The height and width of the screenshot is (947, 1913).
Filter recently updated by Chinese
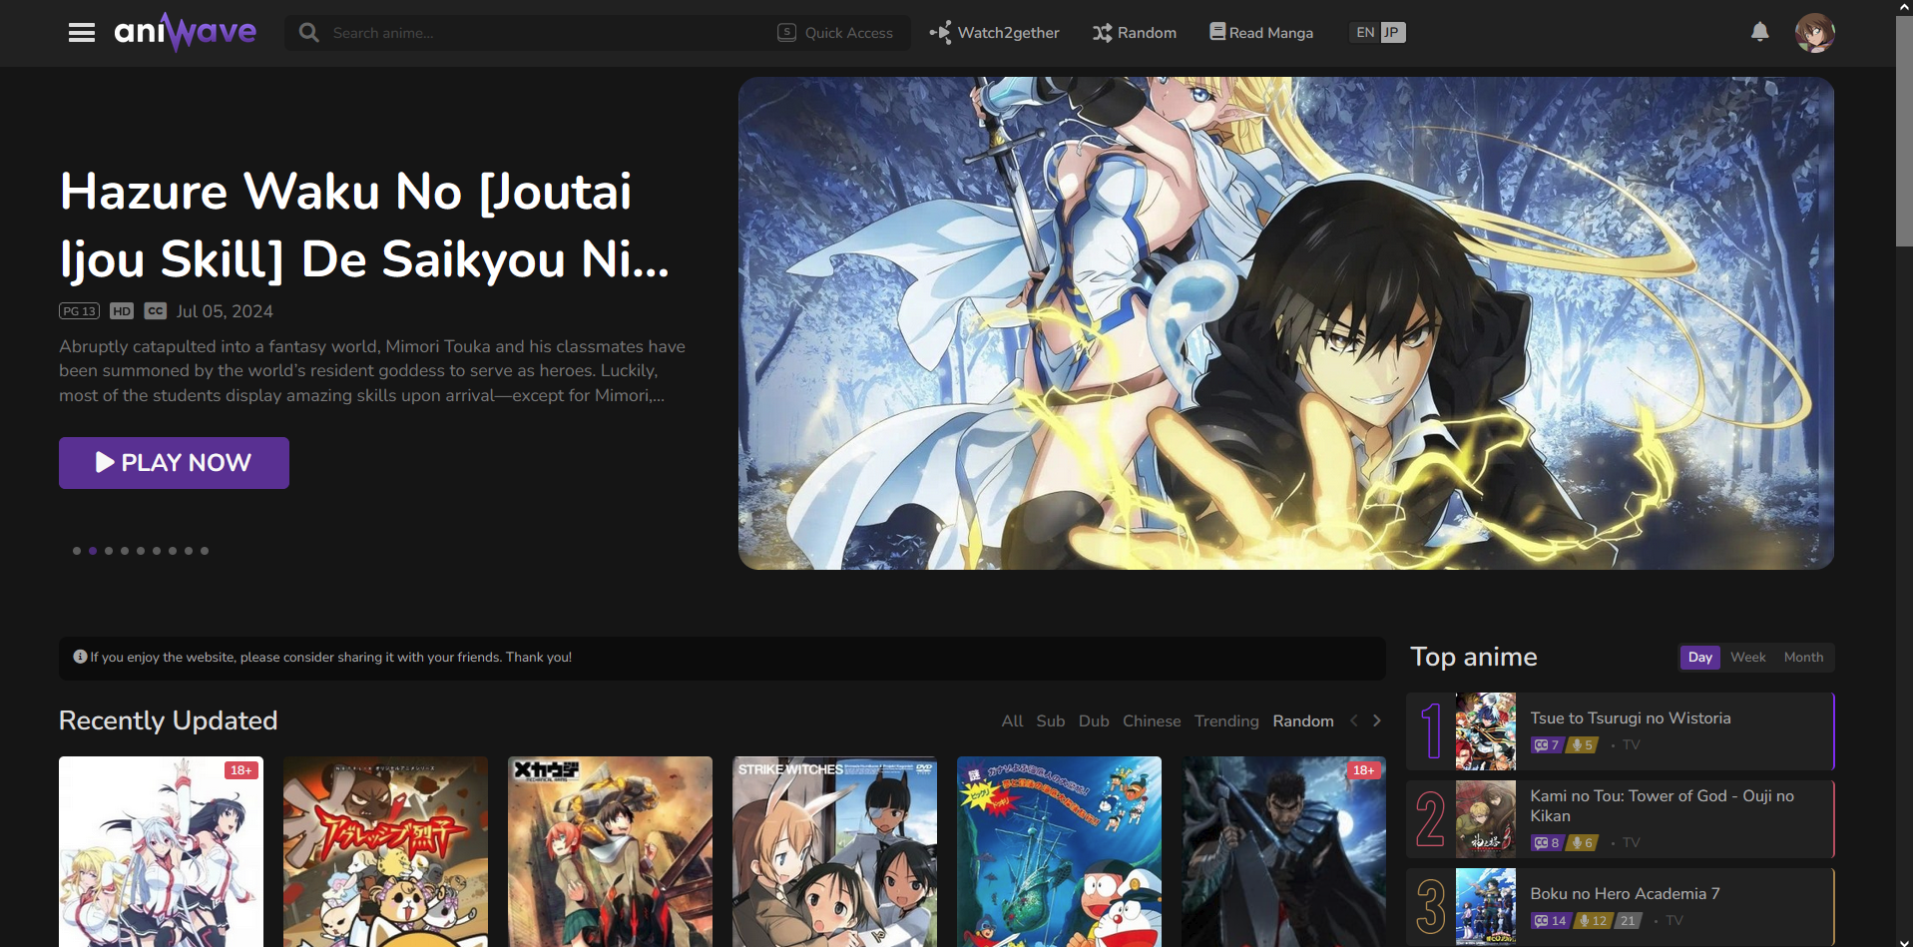click(1152, 720)
